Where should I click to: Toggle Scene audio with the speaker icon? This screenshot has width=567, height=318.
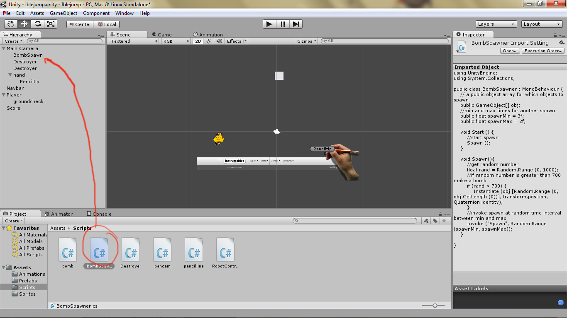pyautogui.click(x=219, y=41)
